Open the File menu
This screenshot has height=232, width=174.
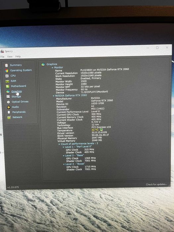coord(3,57)
